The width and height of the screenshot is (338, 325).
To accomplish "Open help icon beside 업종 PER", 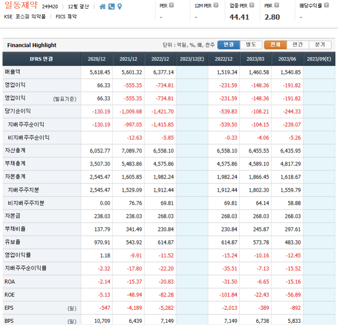I will coord(251,5).
